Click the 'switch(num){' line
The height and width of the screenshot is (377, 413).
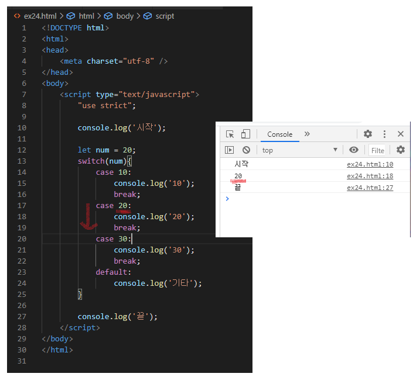click(x=104, y=161)
